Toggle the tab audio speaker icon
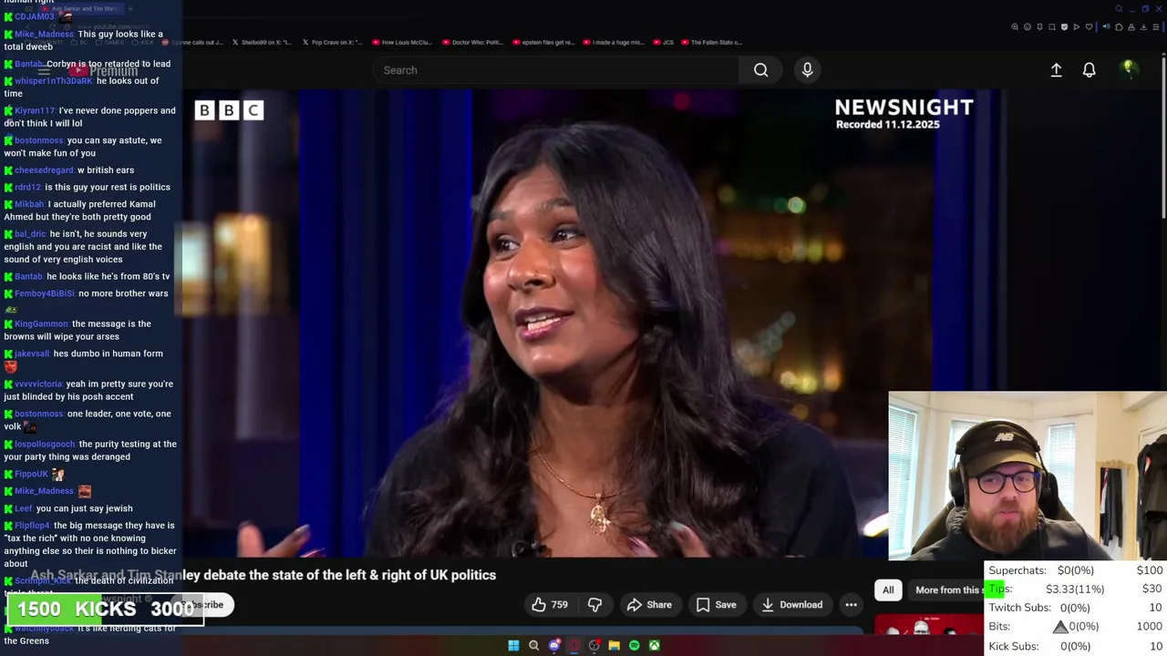1167x656 pixels. (x=1107, y=26)
